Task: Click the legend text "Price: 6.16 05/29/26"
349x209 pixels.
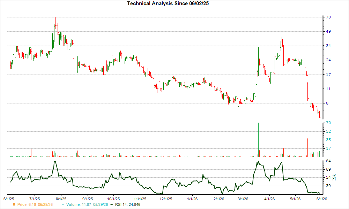Action: coord(35,204)
